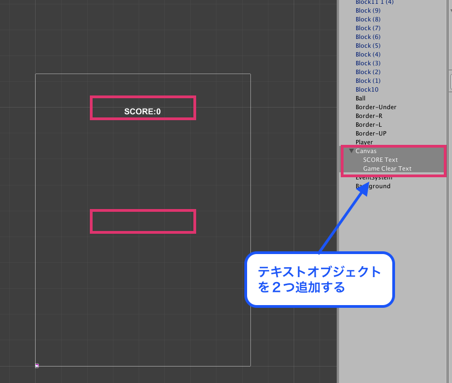Select the Border-R object
Viewport: 452px width, 383px height.
(369, 116)
